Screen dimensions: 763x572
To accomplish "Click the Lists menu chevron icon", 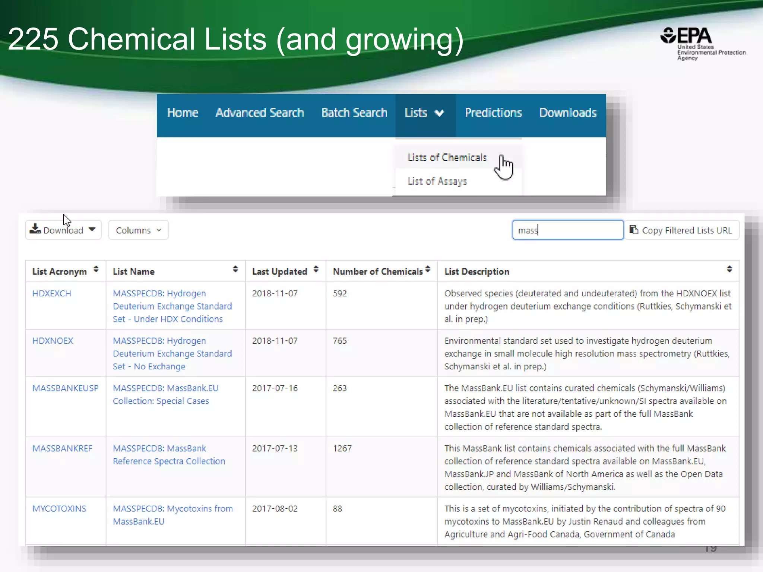I will coord(440,113).
